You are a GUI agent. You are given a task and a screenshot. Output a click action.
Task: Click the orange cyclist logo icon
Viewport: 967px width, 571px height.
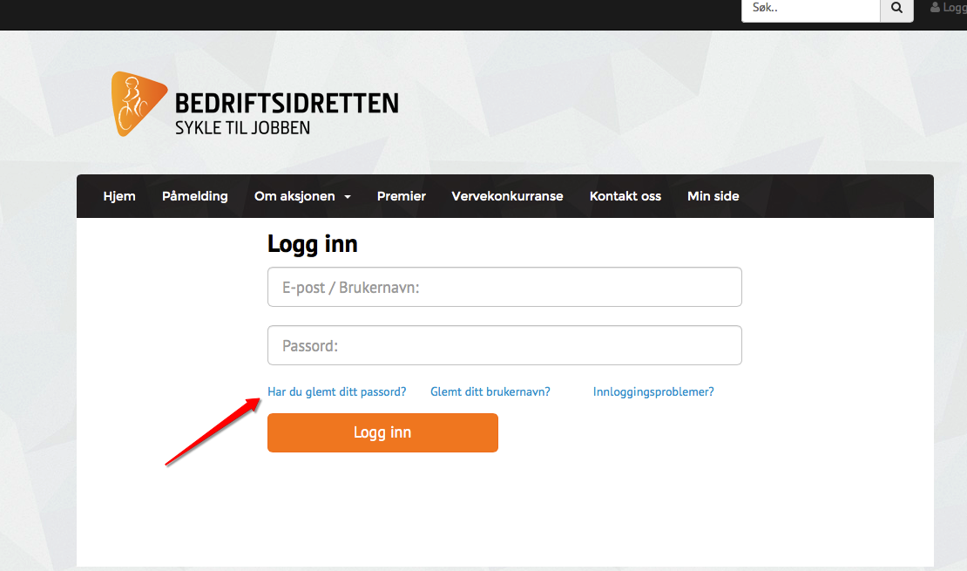137,104
